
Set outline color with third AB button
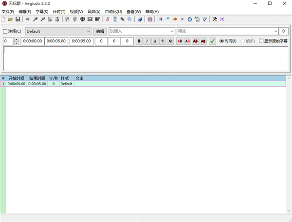click(x=195, y=41)
